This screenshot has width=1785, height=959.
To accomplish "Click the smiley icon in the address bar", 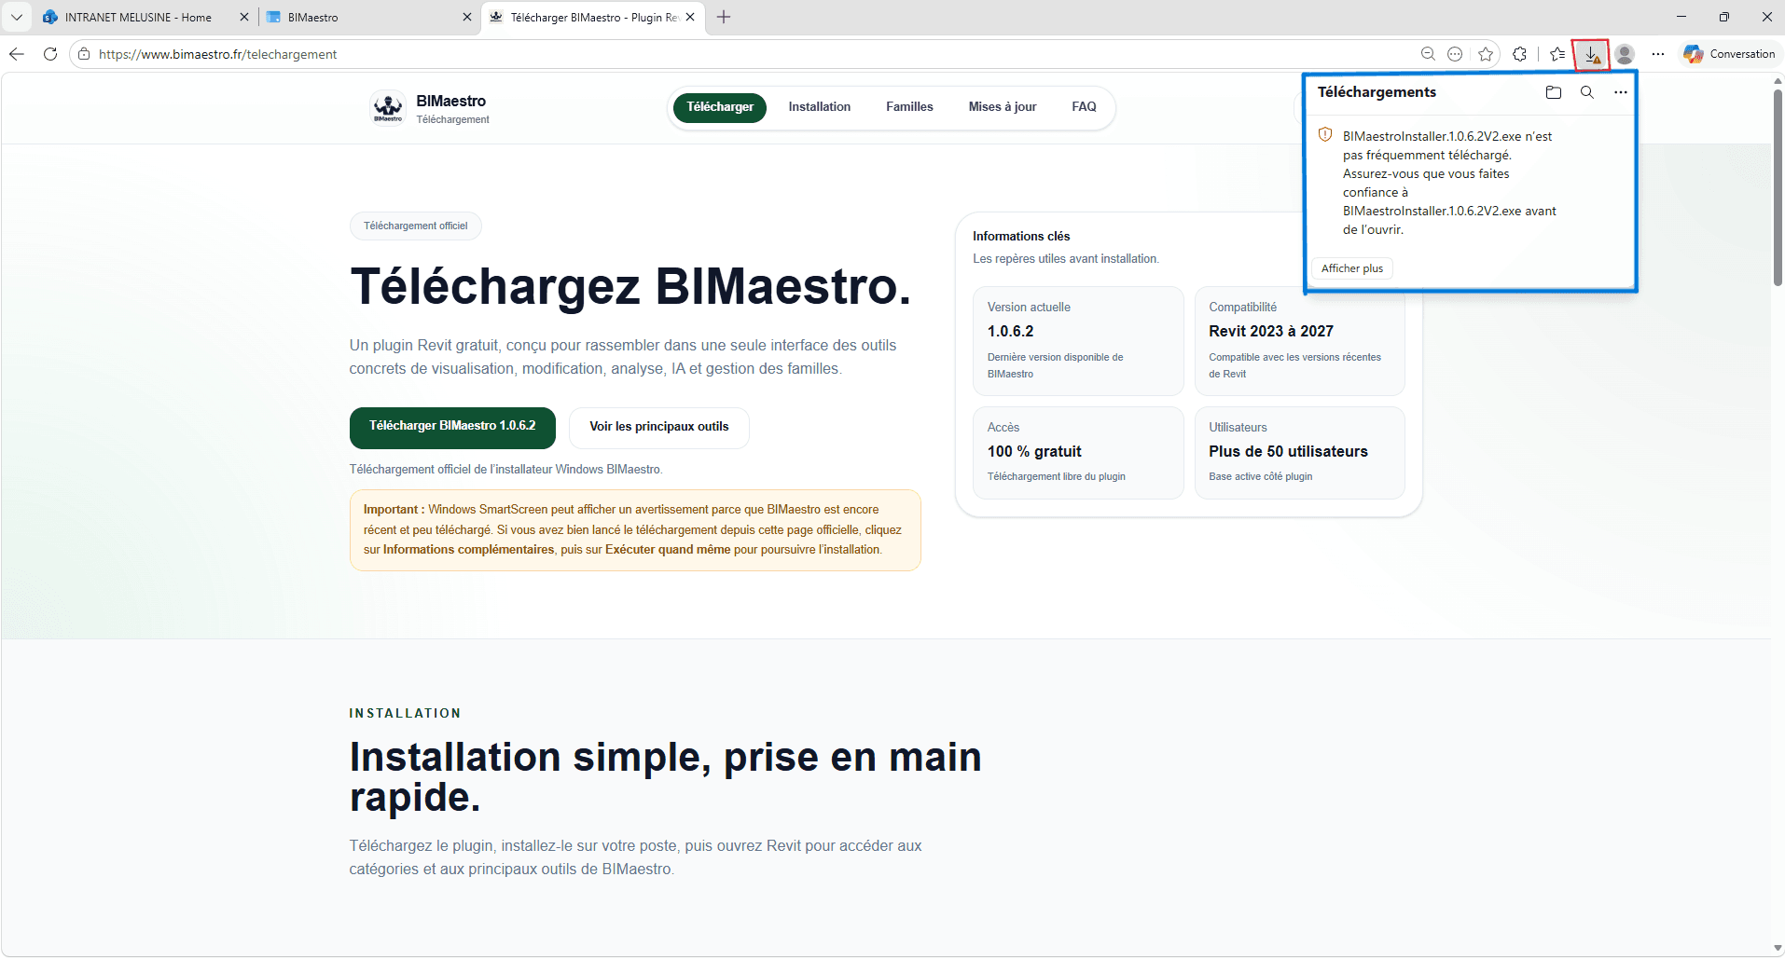I will point(1455,54).
